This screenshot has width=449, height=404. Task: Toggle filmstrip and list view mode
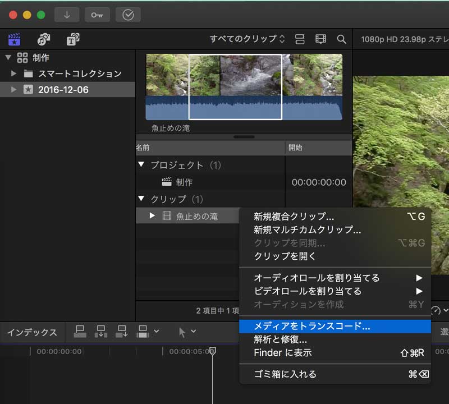click(300, 39)
